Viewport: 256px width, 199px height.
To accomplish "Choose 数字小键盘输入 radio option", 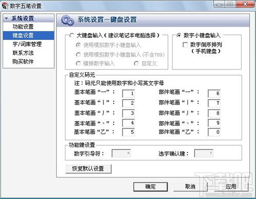I will 179,35.
